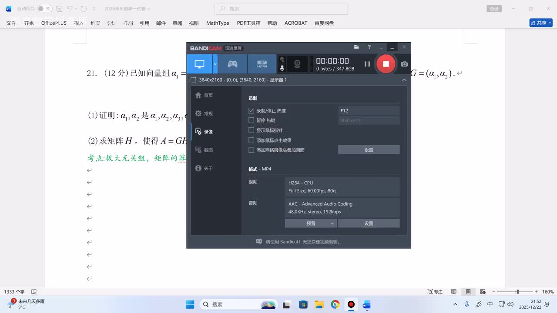Click the format 设置 button next to 预置
Screen dimensions: 557x313
[x=369, y=223]
